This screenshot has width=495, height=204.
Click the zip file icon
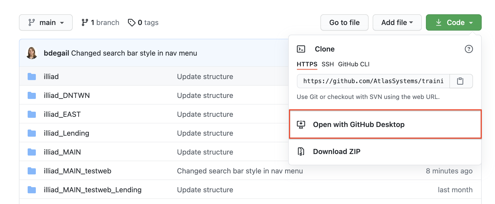point(301,151)
